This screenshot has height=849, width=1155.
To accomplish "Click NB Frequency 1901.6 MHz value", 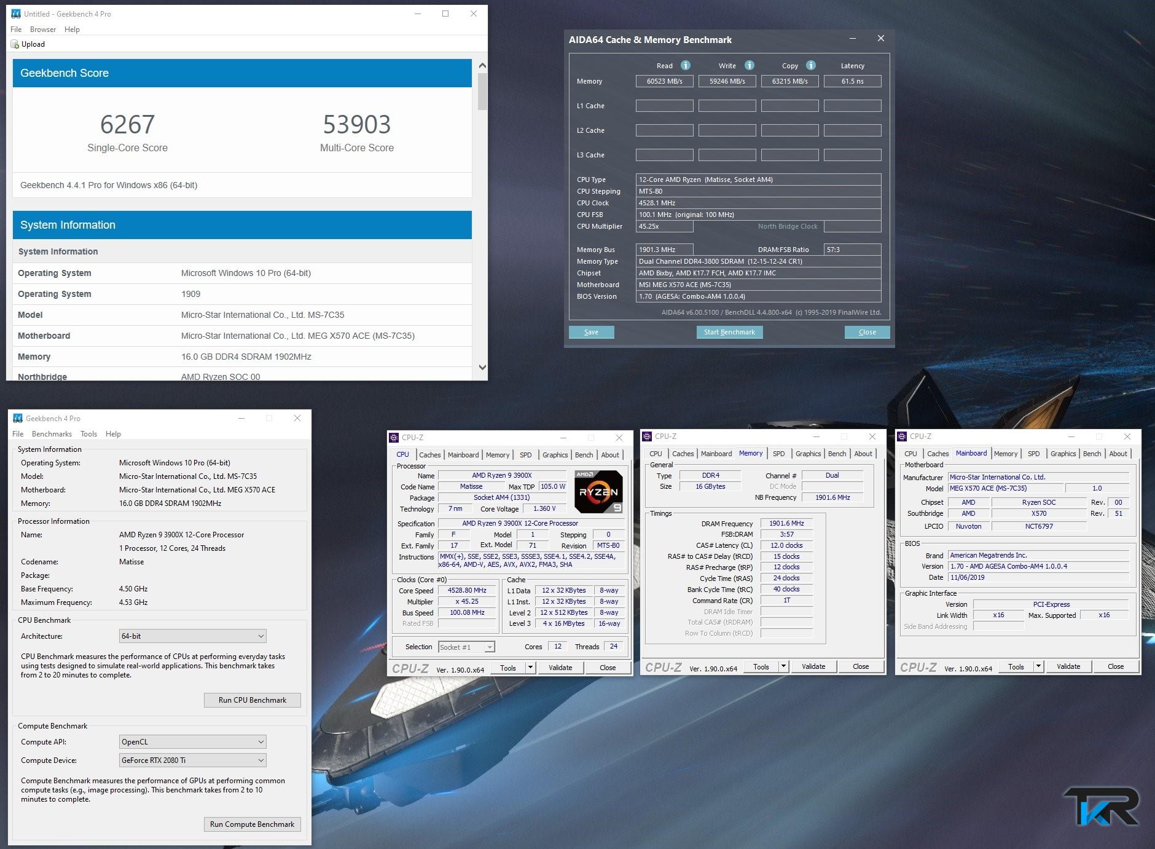I will click(x=832, y=497).
